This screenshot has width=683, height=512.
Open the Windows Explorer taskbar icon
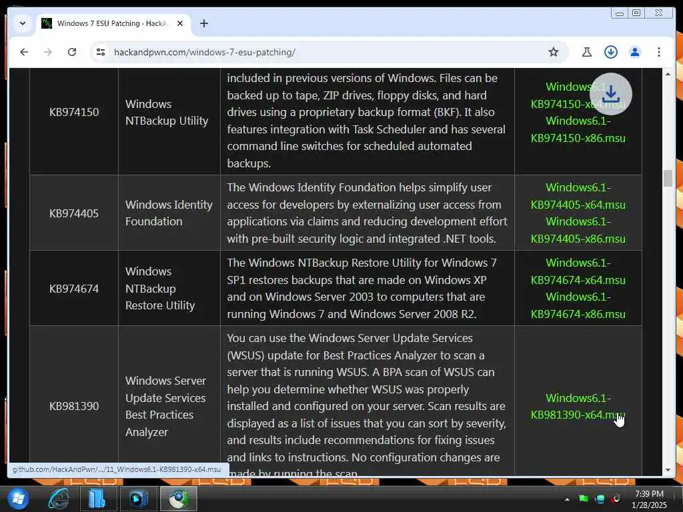tap(97, 499)
